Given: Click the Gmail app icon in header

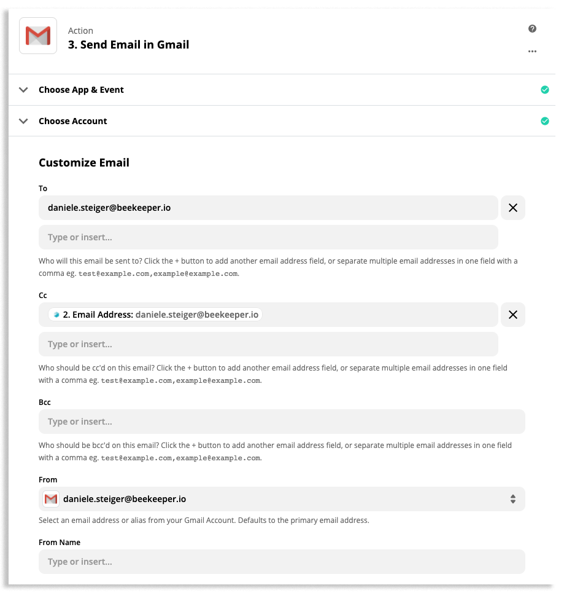Looking at the screenshot, I should [x=38, y=36].
